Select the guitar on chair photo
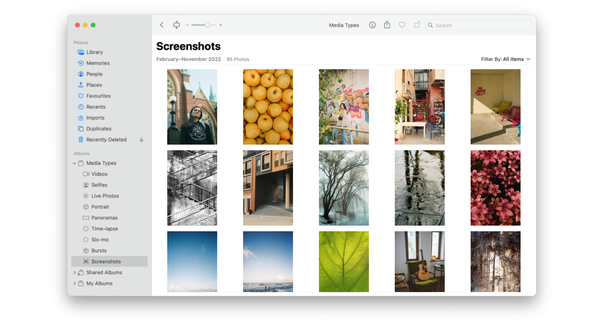603x325 pixels. click(420, 261)
